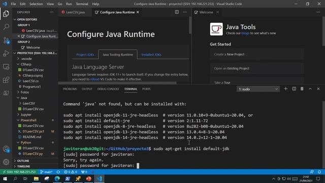Screen dimensions: 325x183
Task: Switch to the Output panel tab
Action: pos(87,89)
